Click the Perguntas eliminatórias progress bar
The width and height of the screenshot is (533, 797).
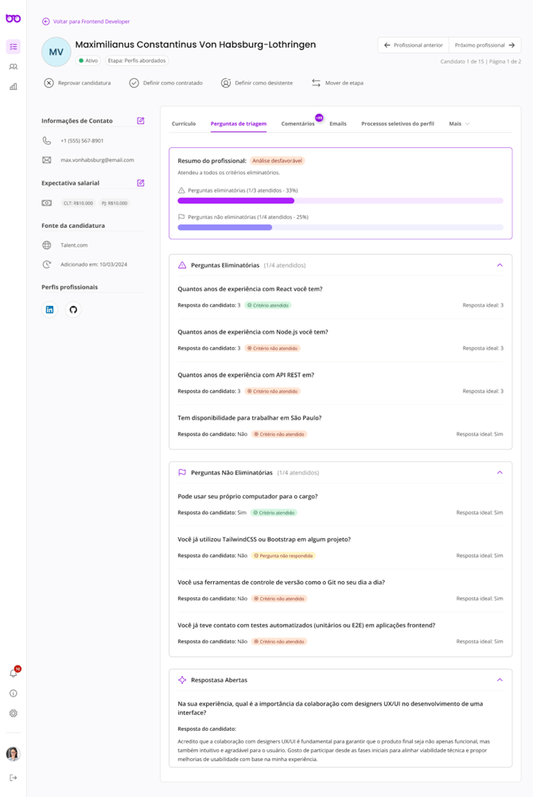click(x=340, y=201)
